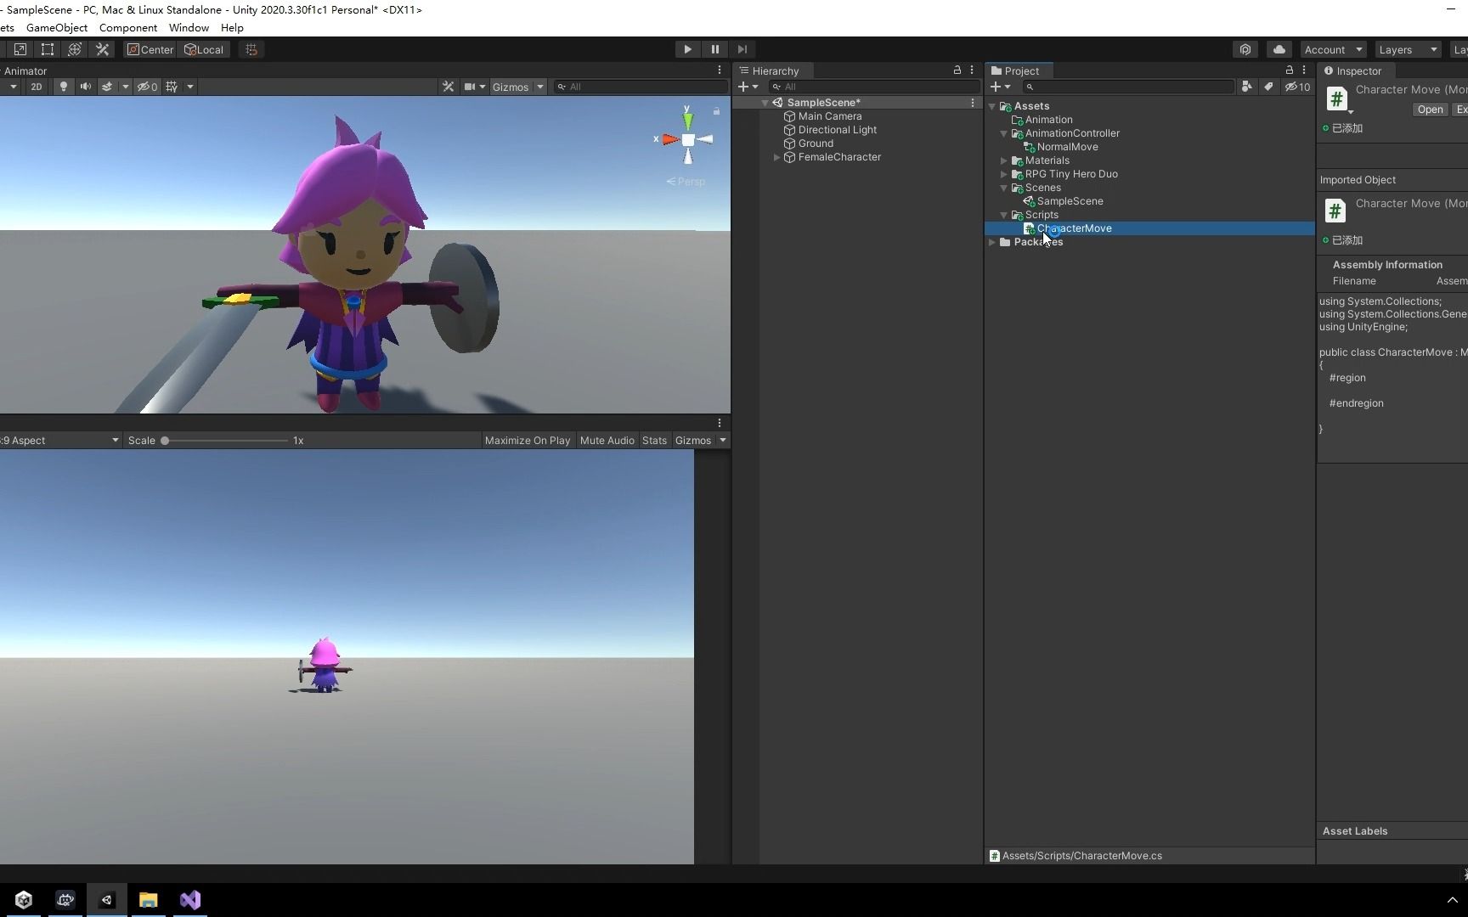1468x917 pixels.
Task: Toggle scene audio in the Scene toolbar
Action: [x=85, y=86]
